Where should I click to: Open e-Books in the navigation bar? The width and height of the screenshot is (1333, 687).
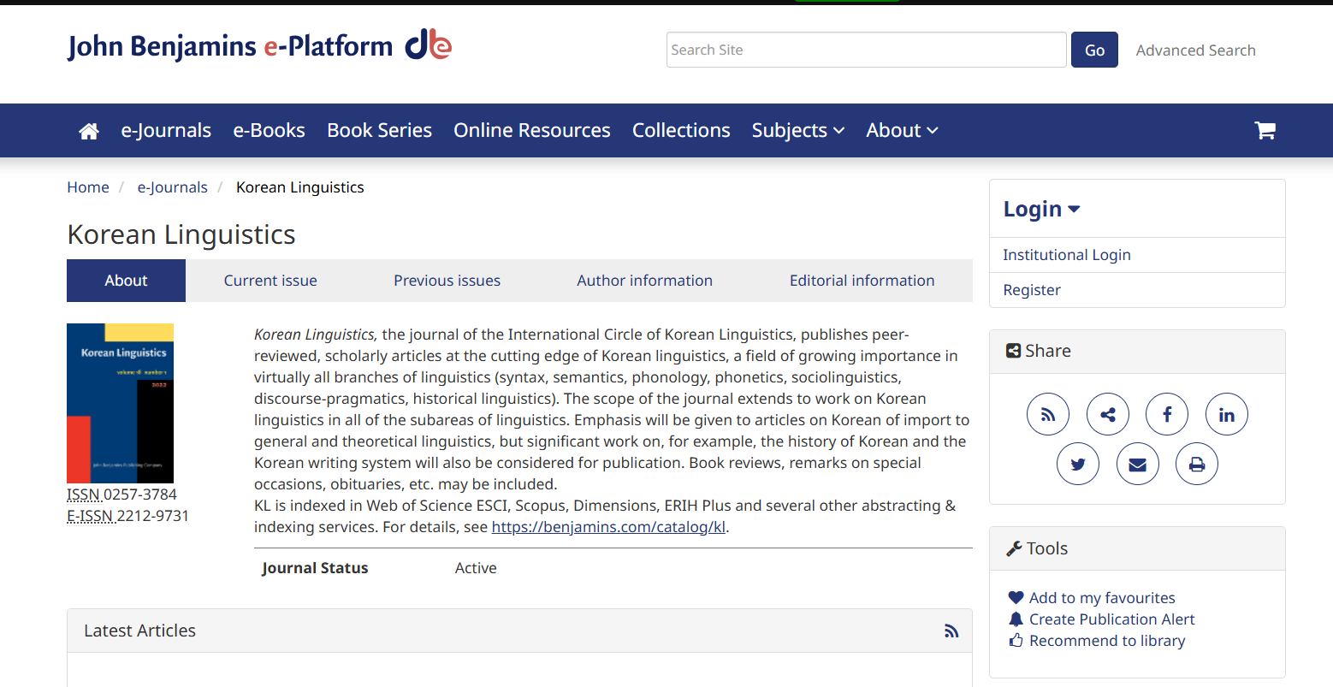coord(270,131)
